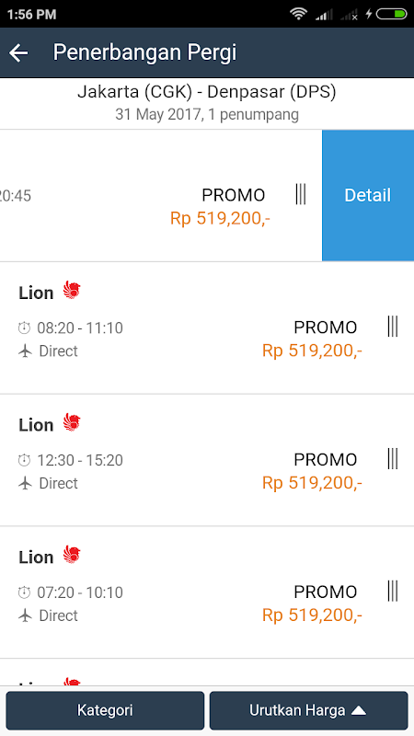Tap drag handle of 07:20 flight
The width and height of the screenshot is (414, 736).
click(393, 591)
